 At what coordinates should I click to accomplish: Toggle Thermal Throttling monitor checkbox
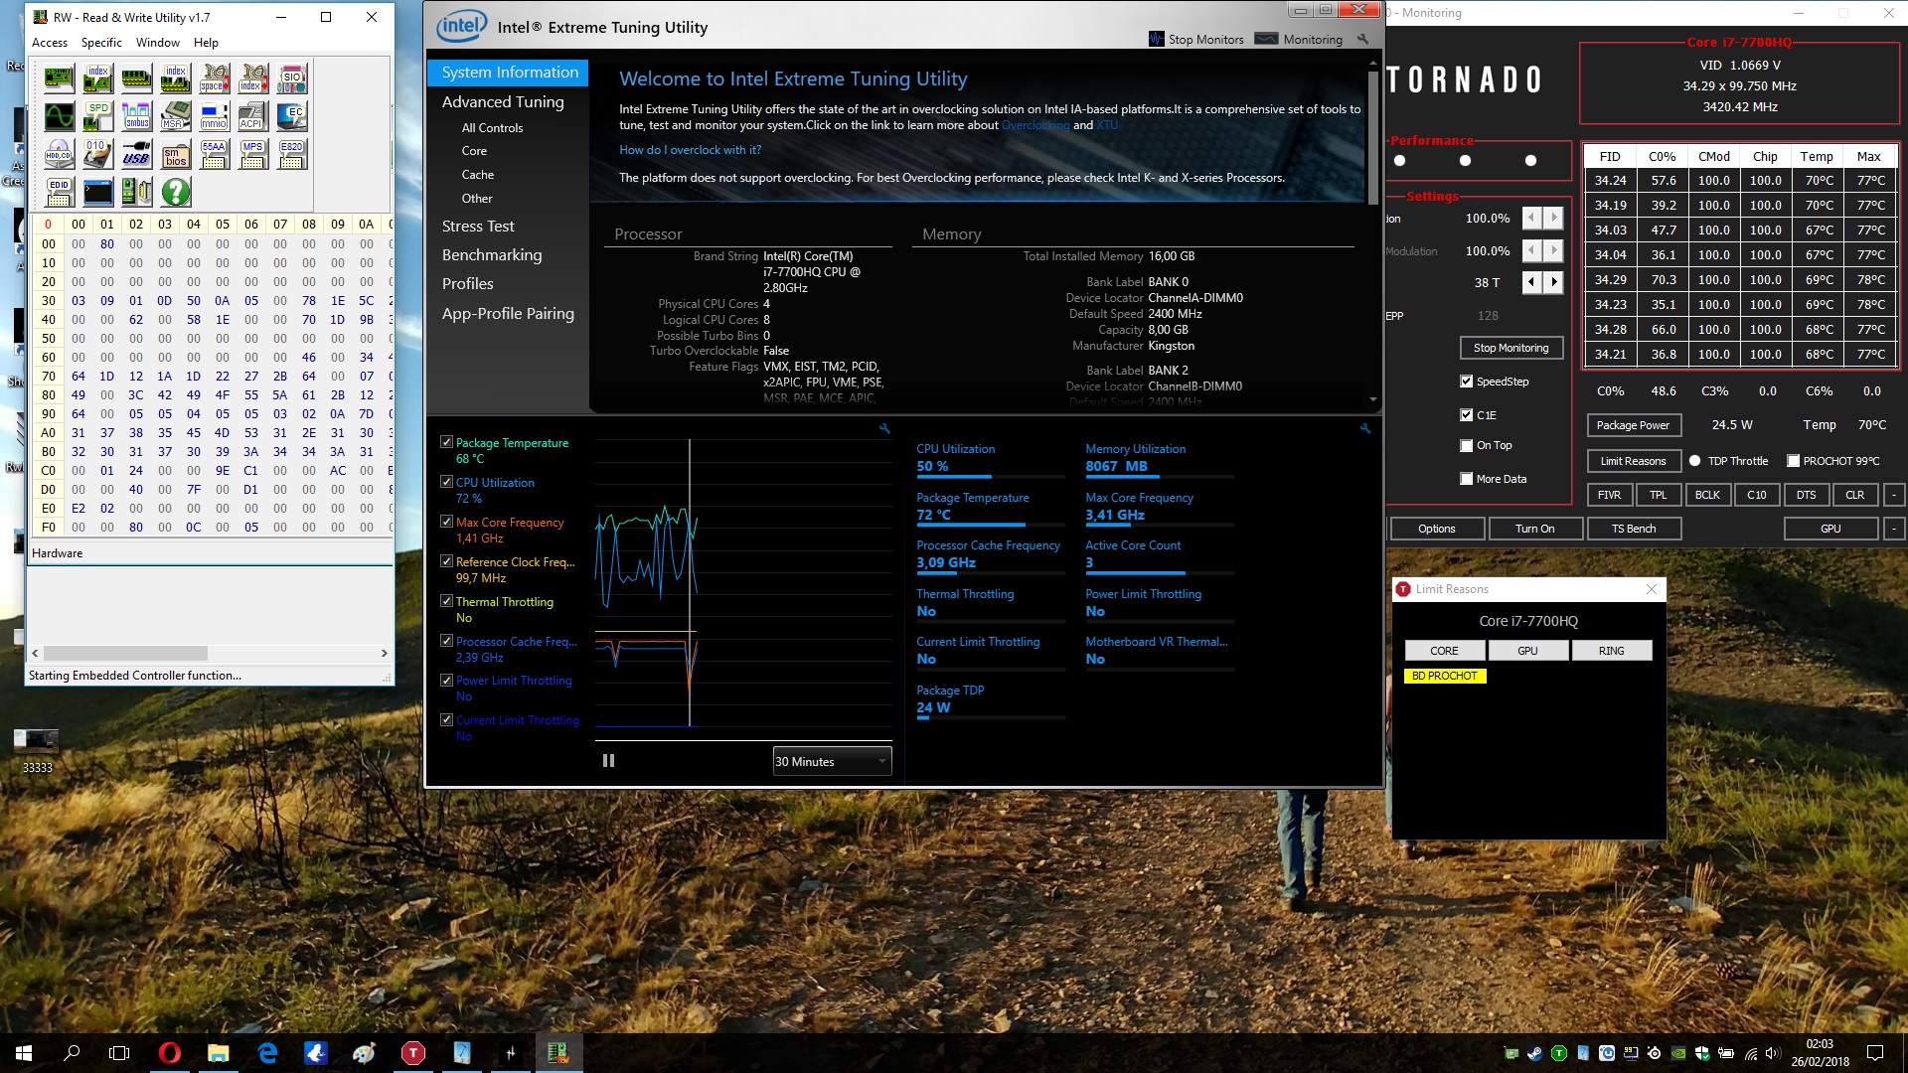point(446,601)
